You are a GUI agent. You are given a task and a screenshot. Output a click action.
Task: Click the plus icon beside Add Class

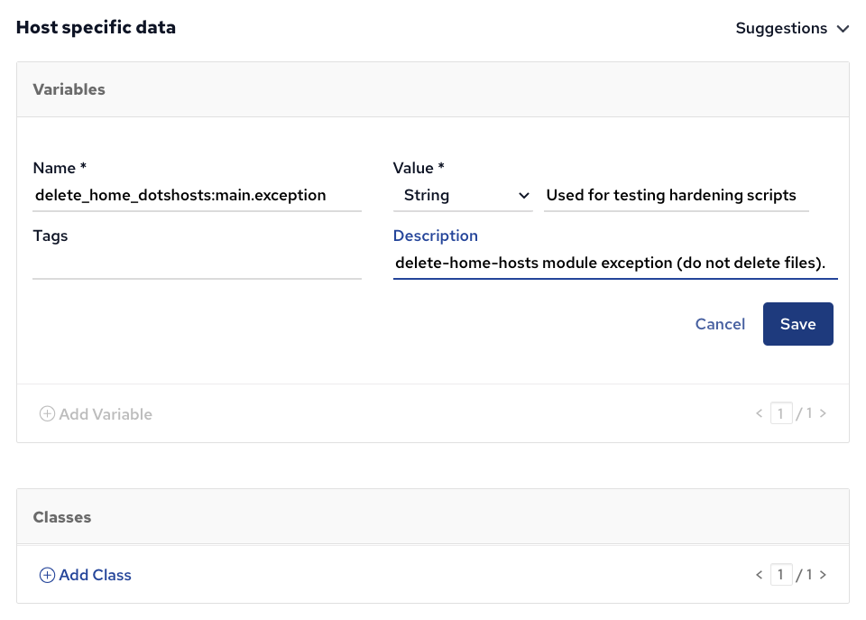coord(47,575)
